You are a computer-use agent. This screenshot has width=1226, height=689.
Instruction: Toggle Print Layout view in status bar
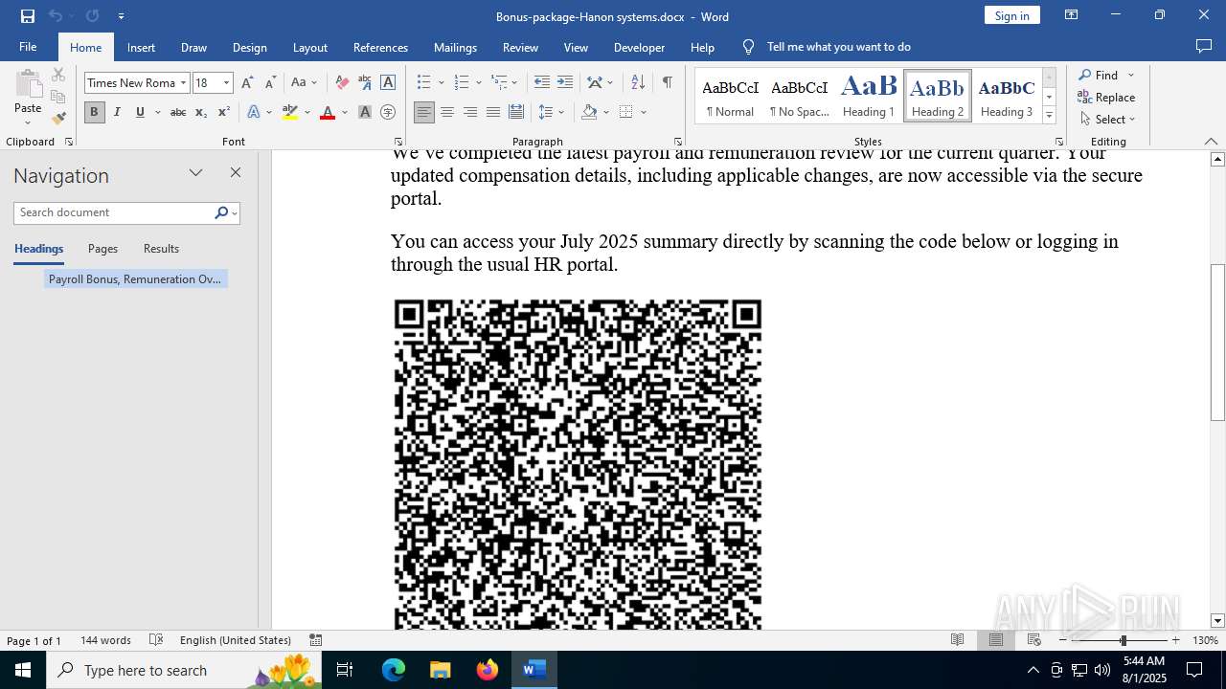[996, 640]
